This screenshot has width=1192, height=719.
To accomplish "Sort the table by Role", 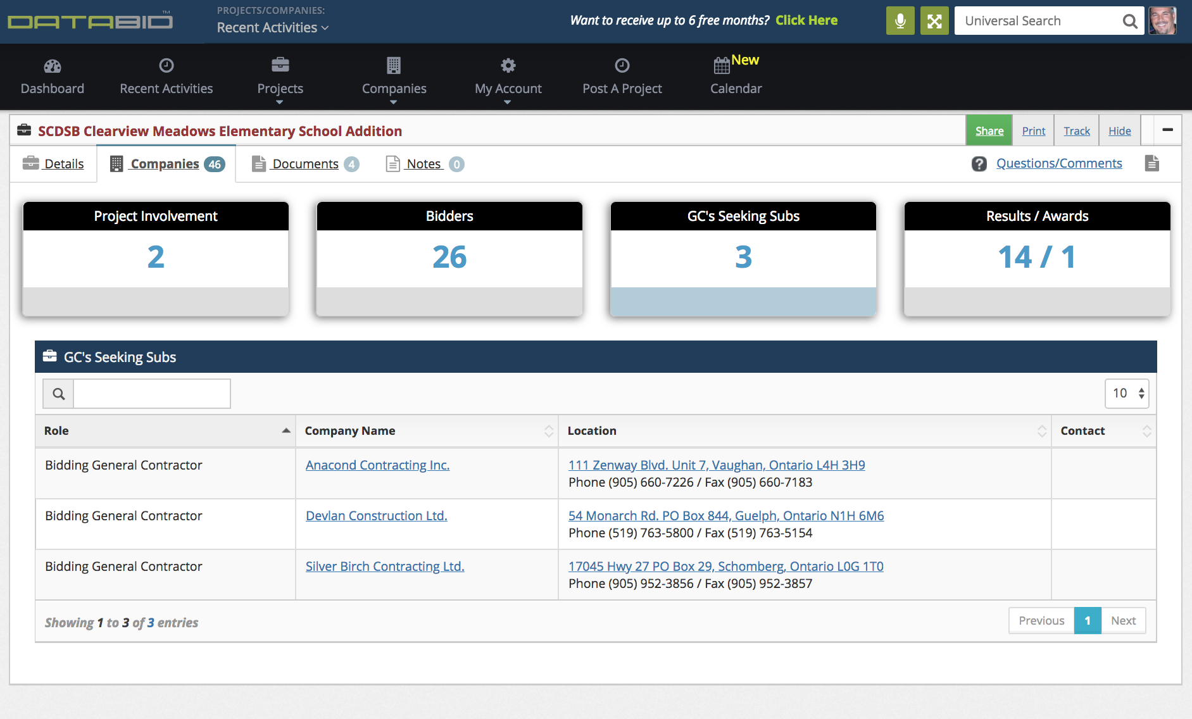I will (166, 431).
